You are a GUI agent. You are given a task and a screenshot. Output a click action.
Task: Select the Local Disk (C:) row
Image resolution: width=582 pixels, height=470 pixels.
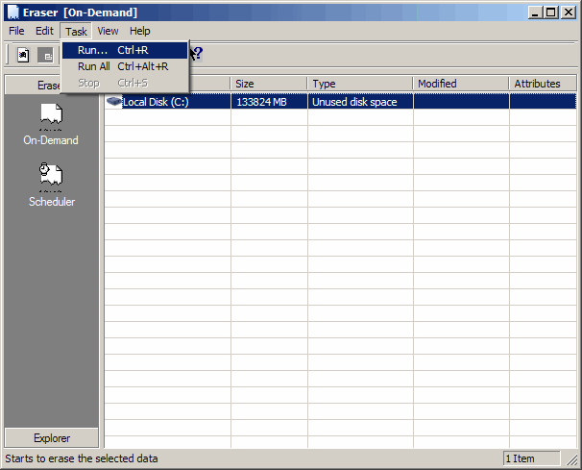pyautogui.click(x=340, y=102)
